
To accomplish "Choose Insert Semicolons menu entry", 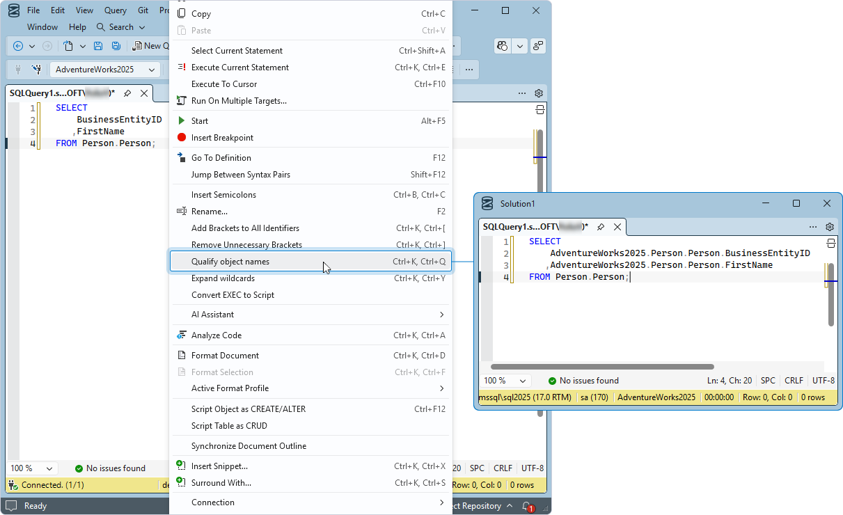I will coord(311,195).
